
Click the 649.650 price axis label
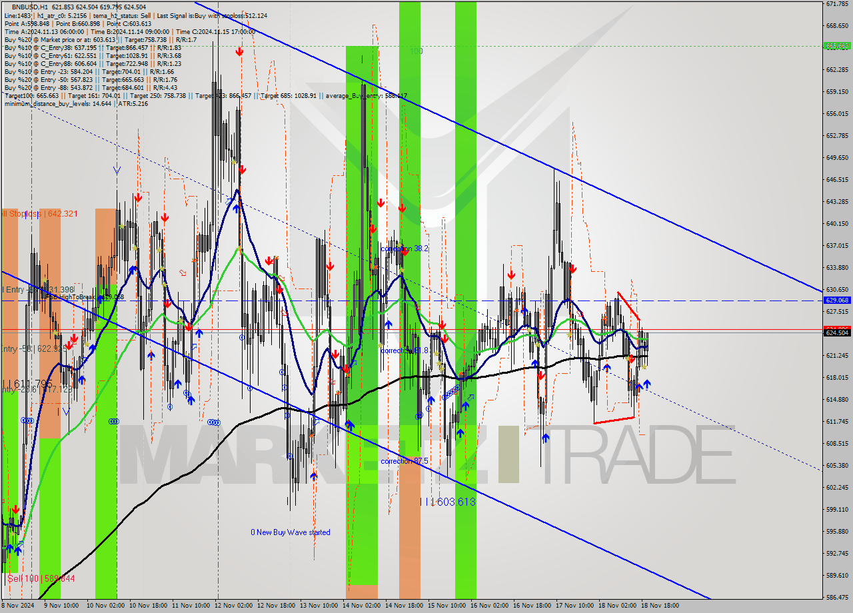837,158
